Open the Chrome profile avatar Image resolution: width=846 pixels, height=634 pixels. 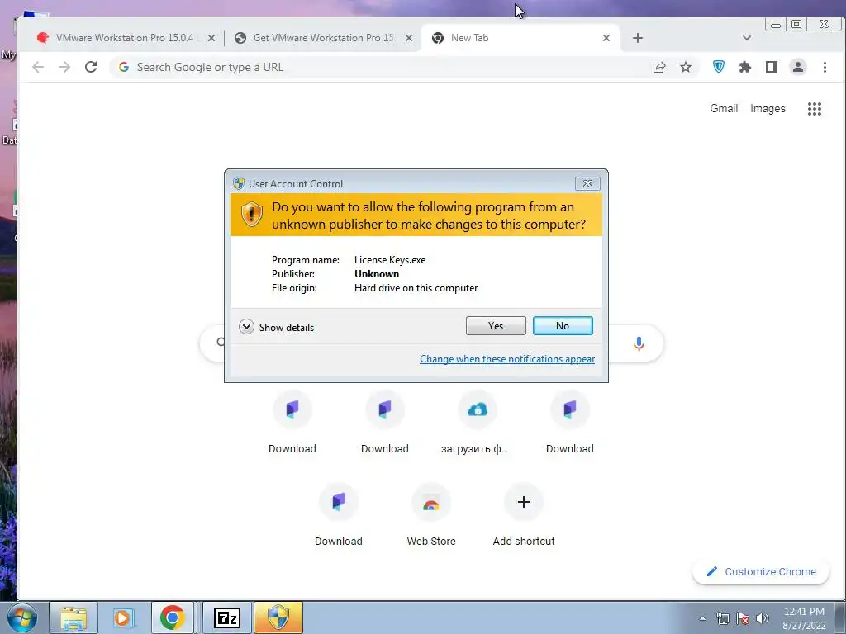(798, 67)
